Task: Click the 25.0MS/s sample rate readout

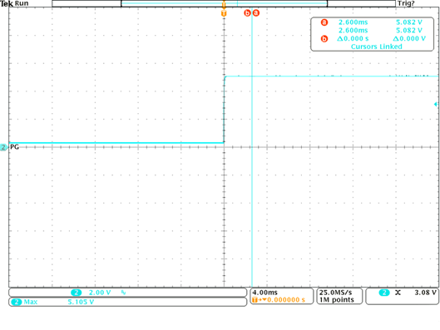Action: [x=335, y=293]
